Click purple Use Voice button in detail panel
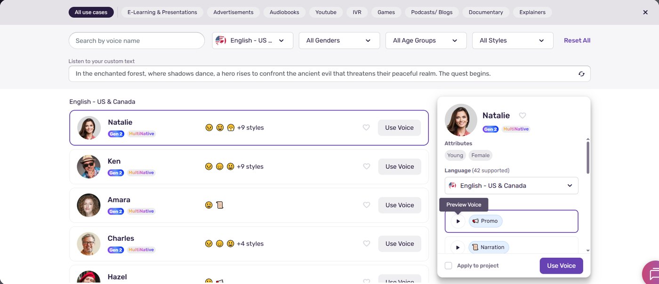659x284 pixels. click(x=561, y=266)
